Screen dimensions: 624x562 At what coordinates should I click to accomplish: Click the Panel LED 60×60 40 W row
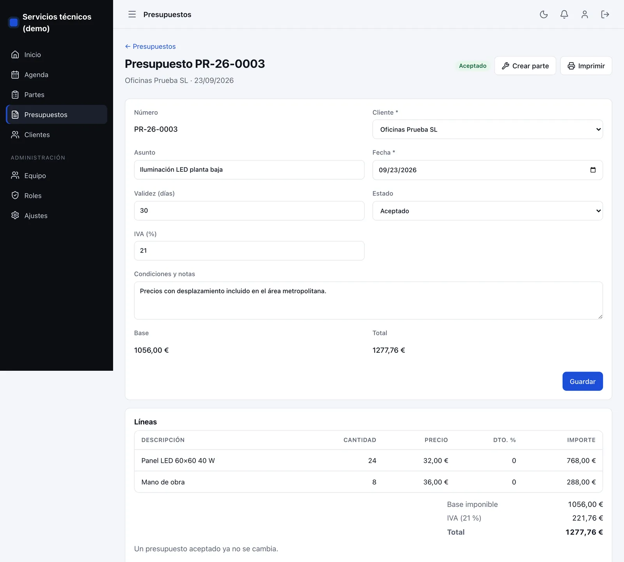[x=369, y=461]
